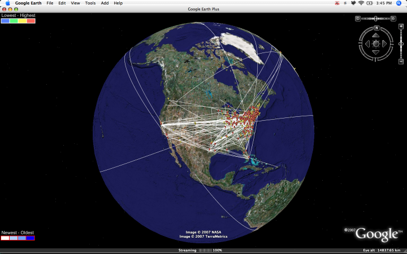Pan left with the compass left arrow
This screenshot has height=254, width=407.
click(x=367, y=44)
